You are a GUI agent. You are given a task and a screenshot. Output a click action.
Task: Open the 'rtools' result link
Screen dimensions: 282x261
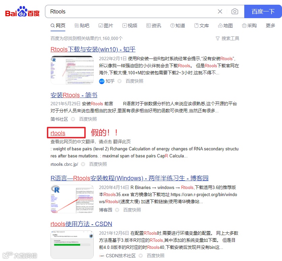pyautogui.click(x=58, y=133)
